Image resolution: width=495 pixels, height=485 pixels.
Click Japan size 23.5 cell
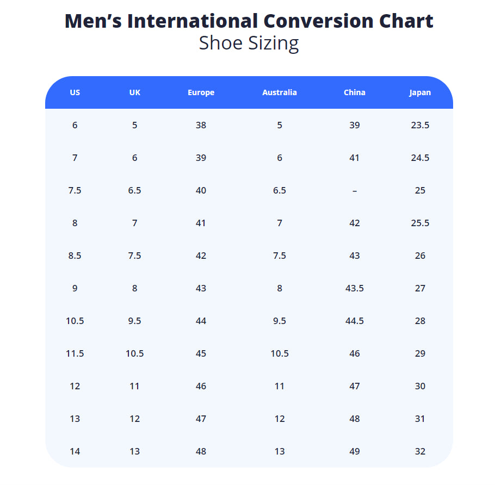click(x=420, y=125)
